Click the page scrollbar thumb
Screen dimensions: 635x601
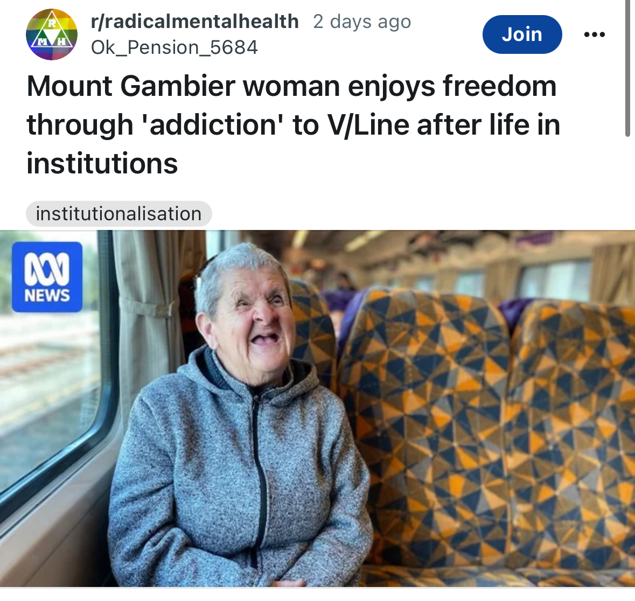click(x=627, y=68)
